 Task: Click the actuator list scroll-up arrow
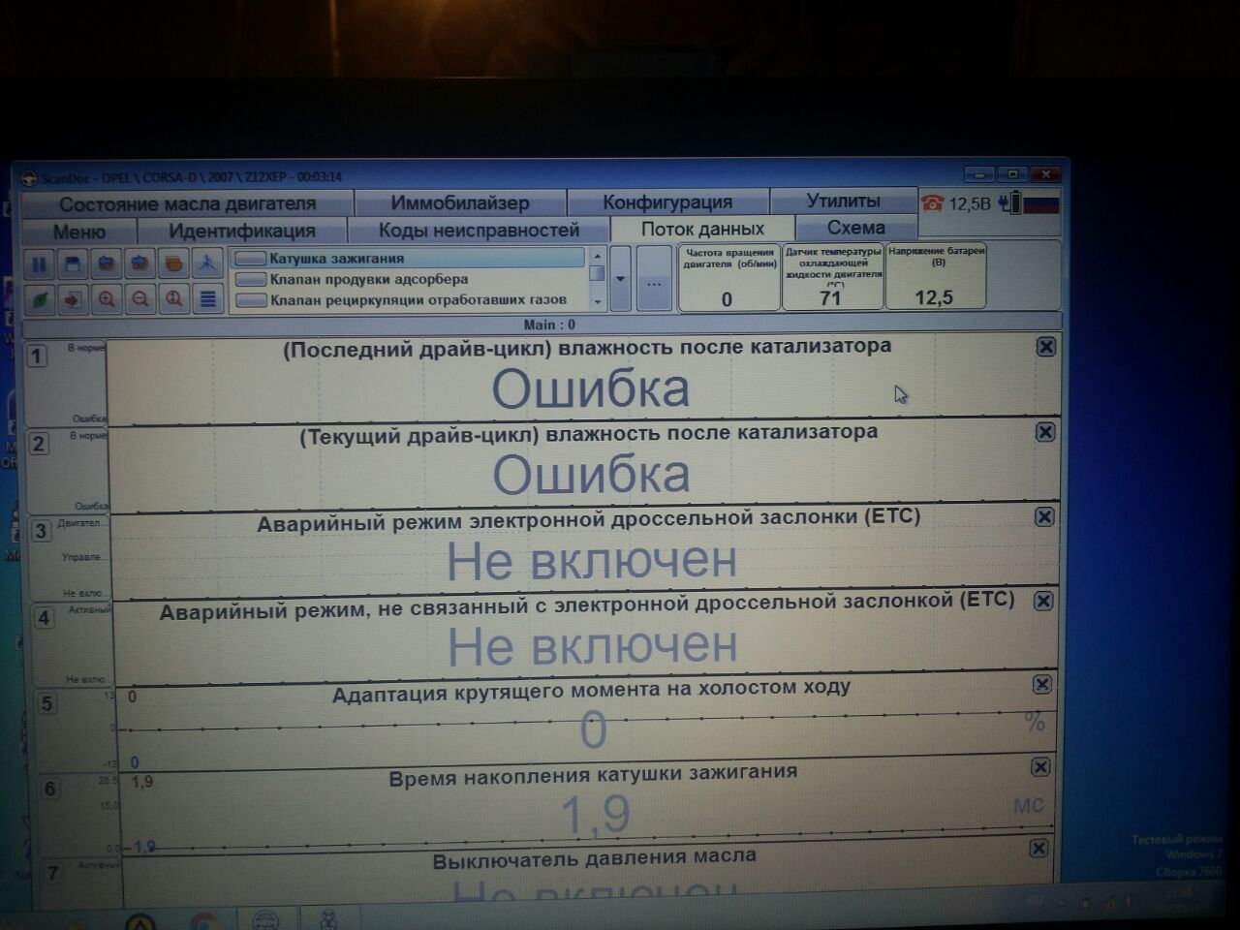point(597,256)
